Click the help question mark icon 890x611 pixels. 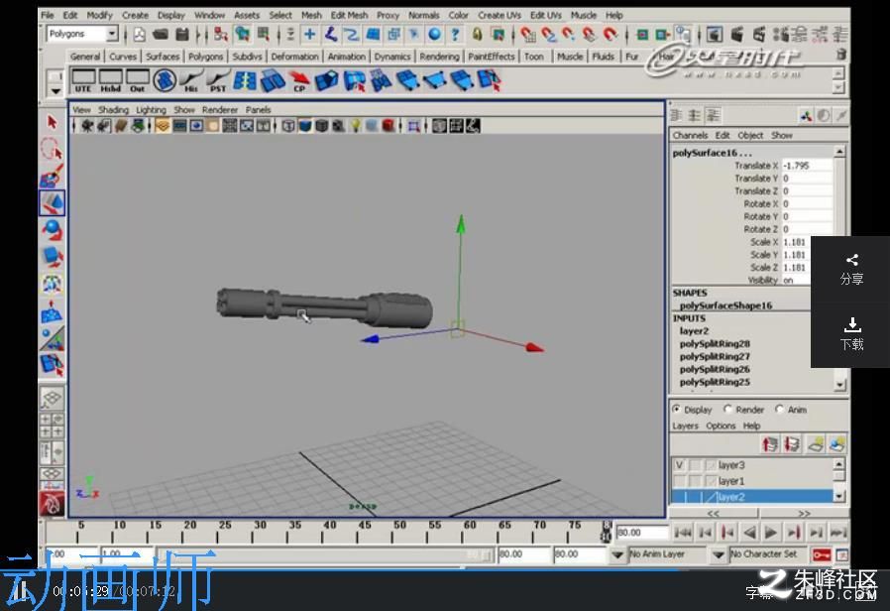455,35
